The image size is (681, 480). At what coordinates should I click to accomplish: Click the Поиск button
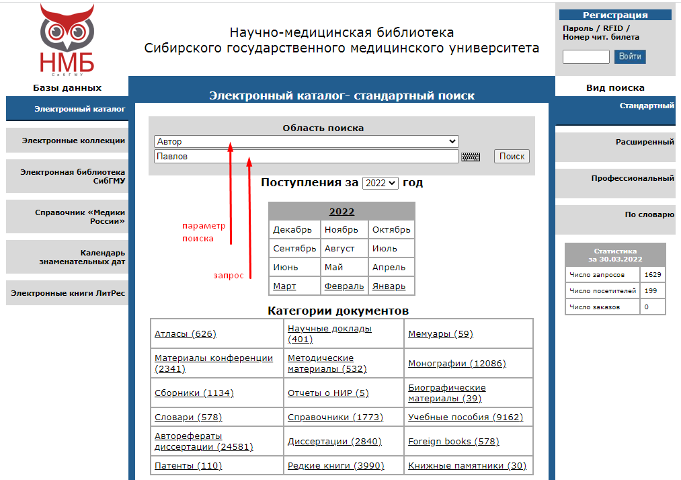pyautogui.click(x=512, y=157)
